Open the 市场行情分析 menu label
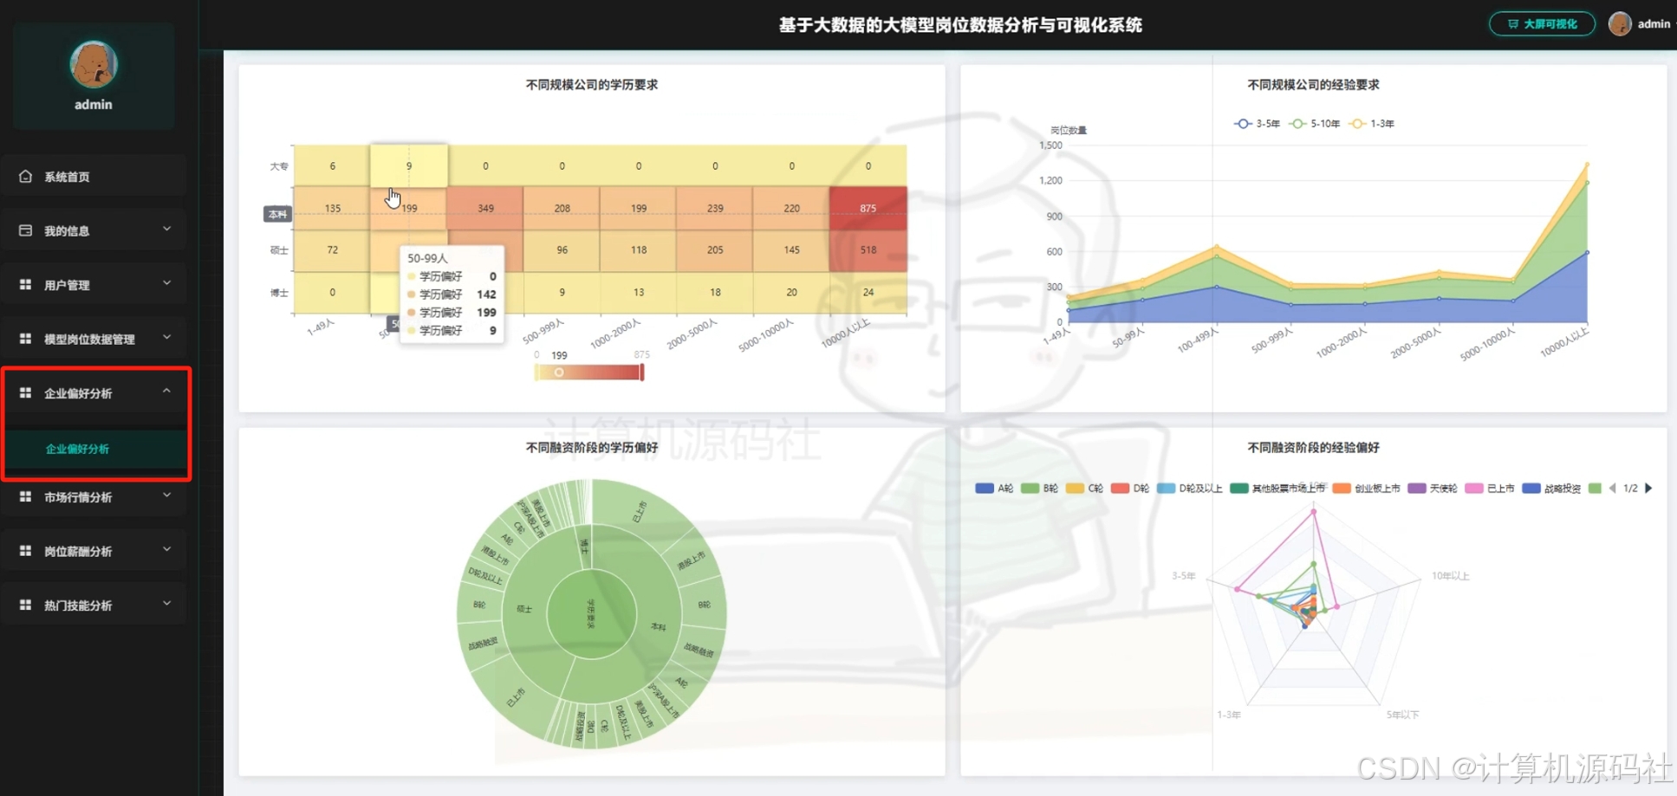 click(78, 497)
